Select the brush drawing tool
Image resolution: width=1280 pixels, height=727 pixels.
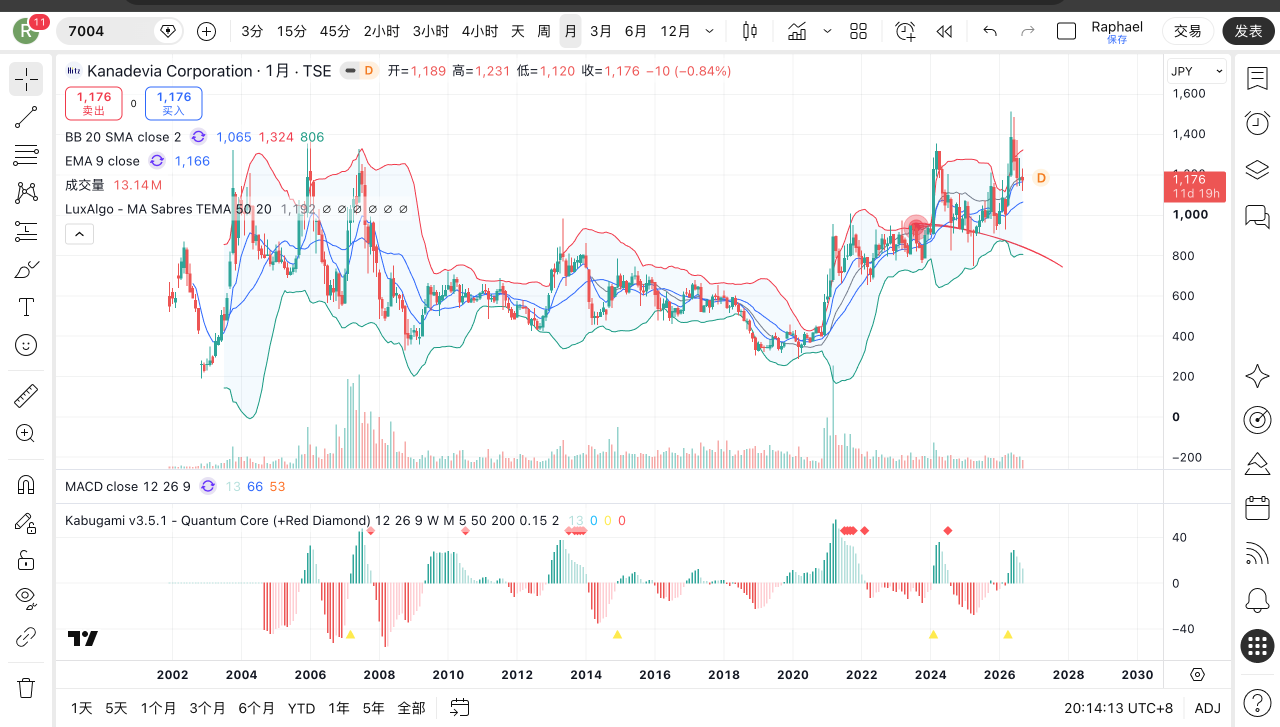26,269
